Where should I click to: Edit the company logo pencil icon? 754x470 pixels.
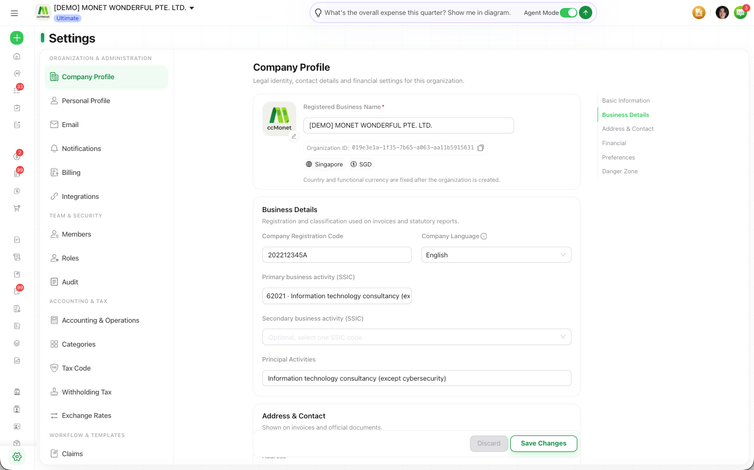click(x=294, y=137)
